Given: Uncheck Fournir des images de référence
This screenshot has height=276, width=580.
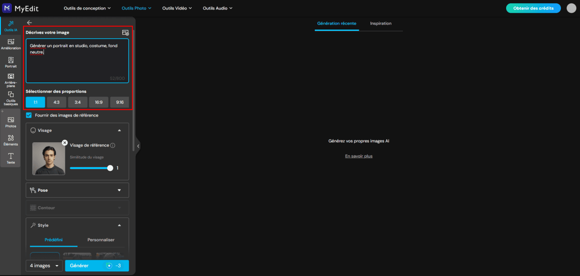Looking at the screenshot, I should [29, 115].
